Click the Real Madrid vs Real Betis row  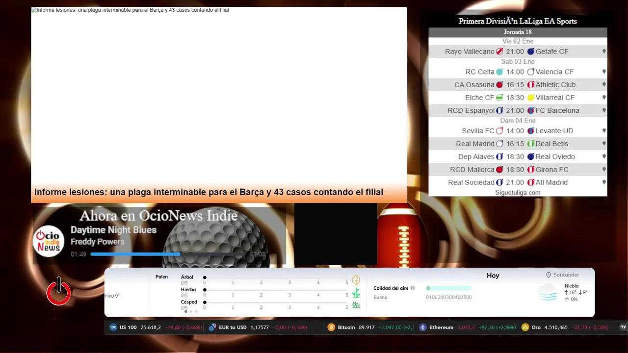pyautogui.click(x=518, y=144)
